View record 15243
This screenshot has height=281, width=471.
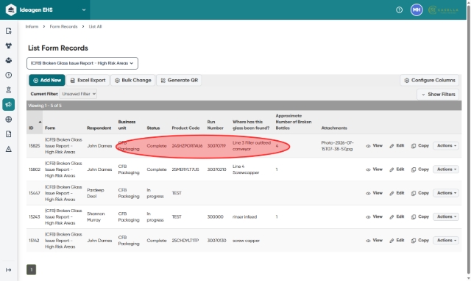coord(375,216)
